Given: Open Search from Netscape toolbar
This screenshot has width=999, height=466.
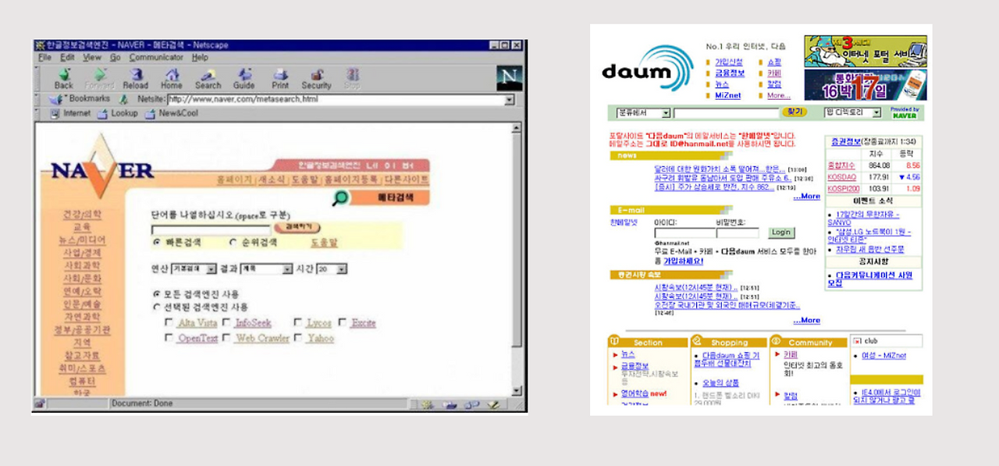Looking at the screenshot, I should click(x=208, y=78).
